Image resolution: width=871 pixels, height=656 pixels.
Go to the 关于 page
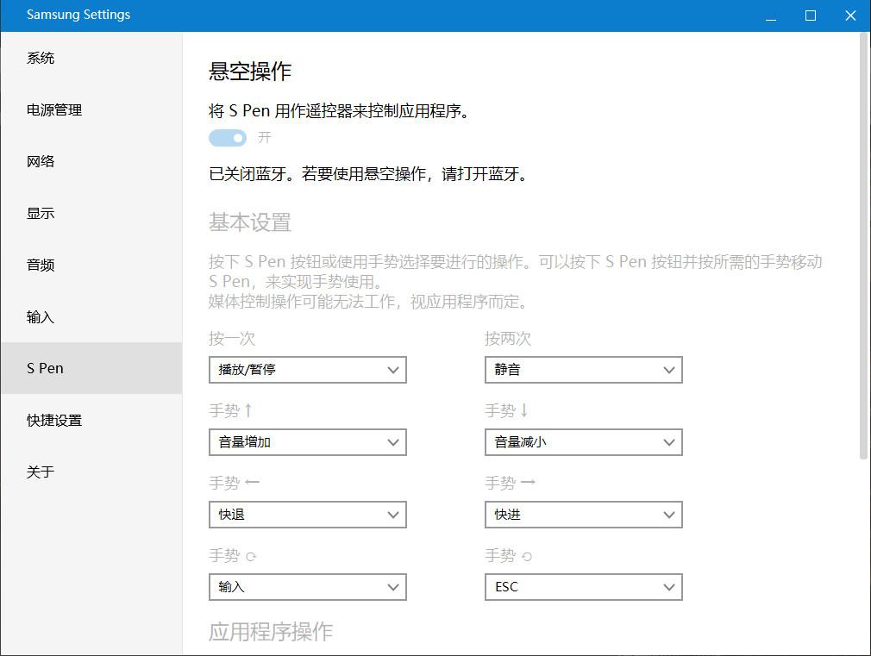click(40, 472)
